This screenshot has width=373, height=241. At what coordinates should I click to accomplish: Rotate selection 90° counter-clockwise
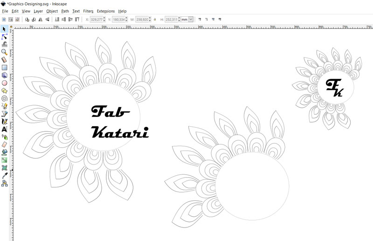pos(27,19)
